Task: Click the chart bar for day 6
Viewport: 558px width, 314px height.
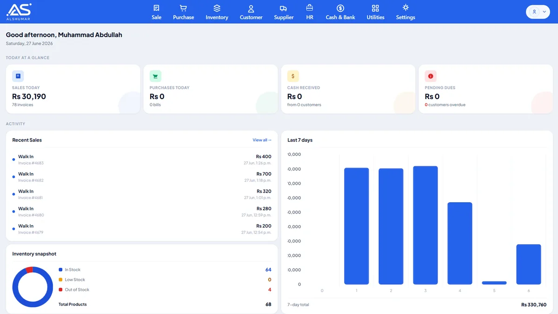Action: (529, 264)
